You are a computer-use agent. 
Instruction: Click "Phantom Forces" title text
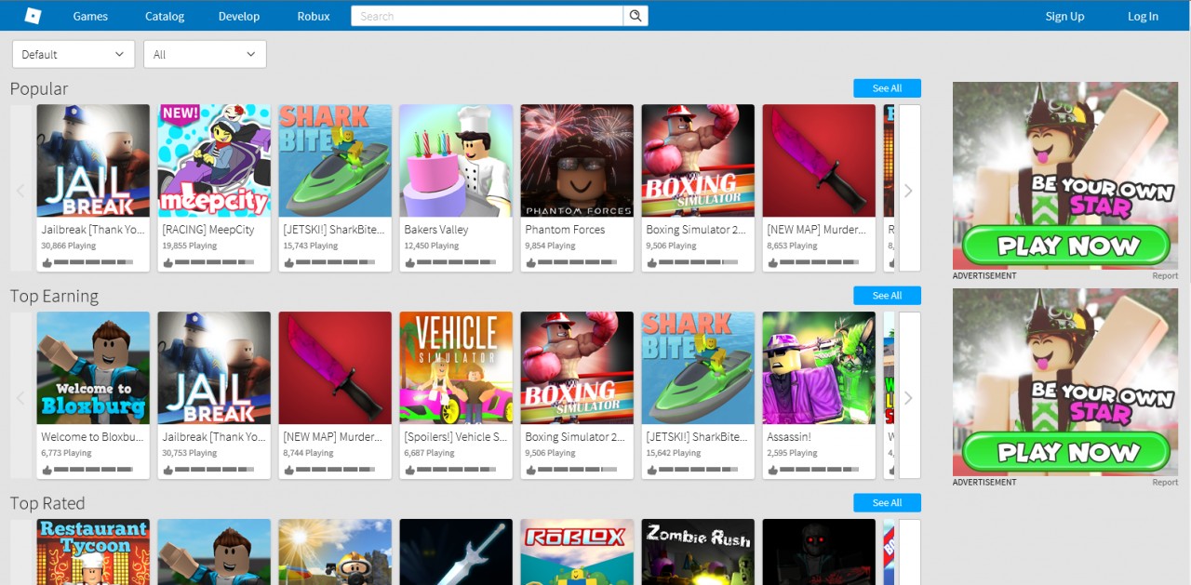[565, 230]
